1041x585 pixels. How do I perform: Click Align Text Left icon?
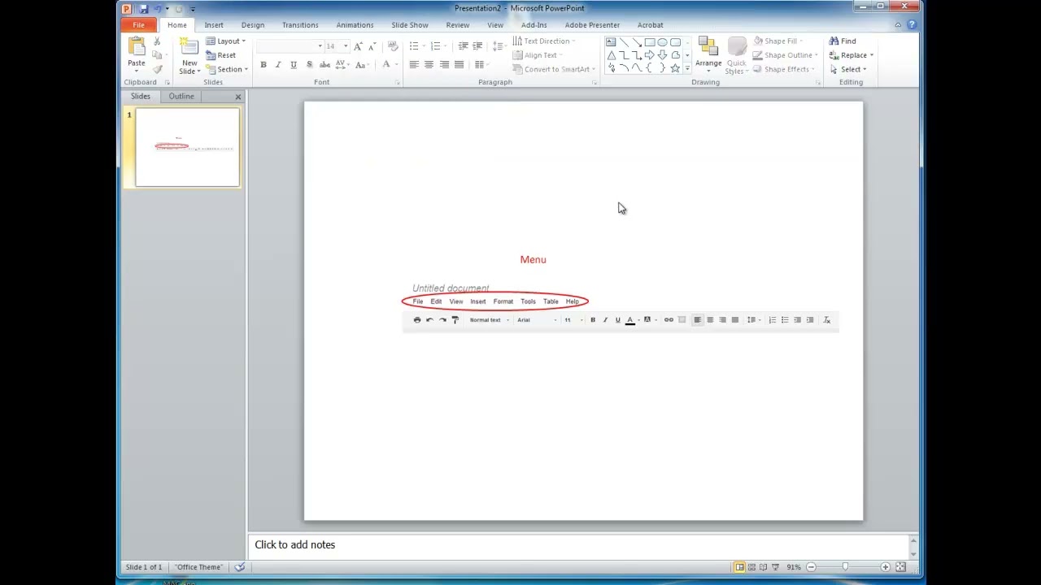coord(414,65)
